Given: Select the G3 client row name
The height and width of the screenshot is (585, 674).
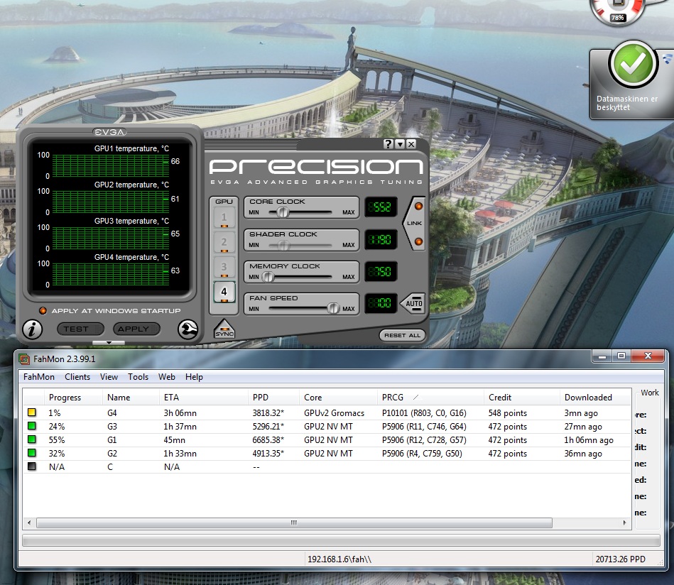Looking at the screenshot, I should tap(112, 427).
